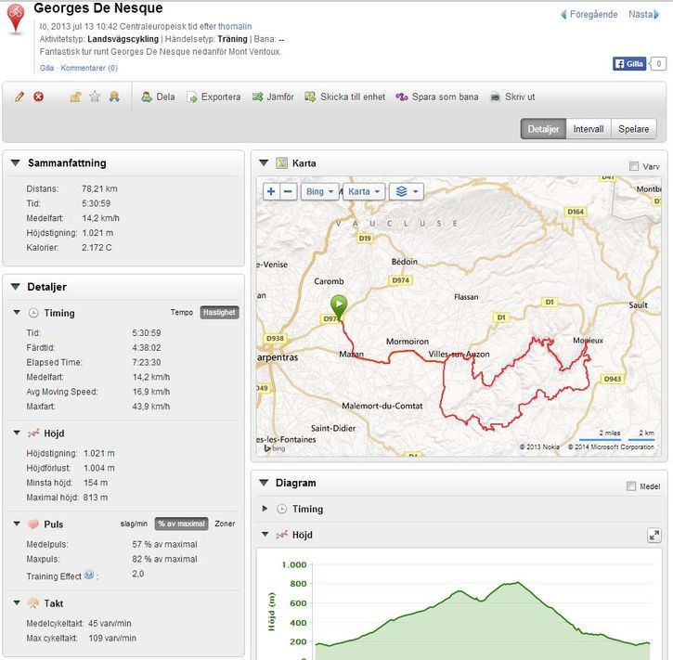Viewport: 673px width, 660px height.
Task: Click the padlock privacy icon
Action: [x=76, y=97]
